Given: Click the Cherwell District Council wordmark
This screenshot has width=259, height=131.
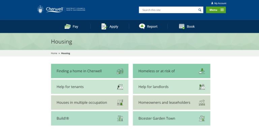Looking at the screenshot, I should [65, 9].
